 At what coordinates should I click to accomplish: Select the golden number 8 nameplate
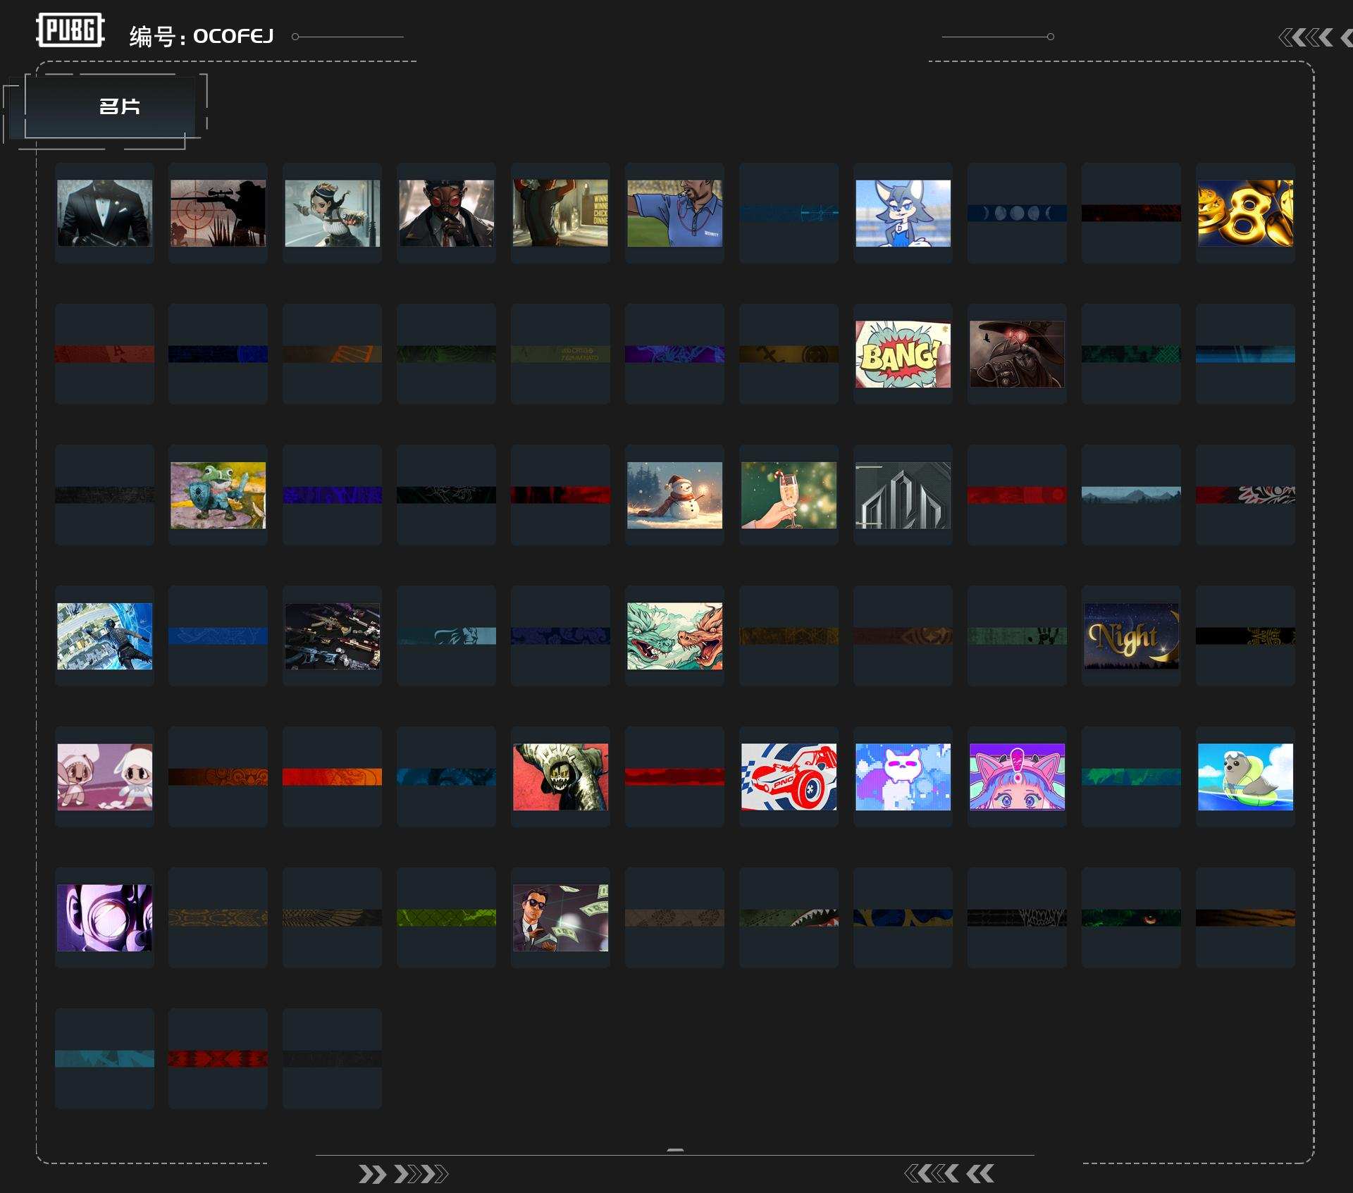[x=1246, y=213]
